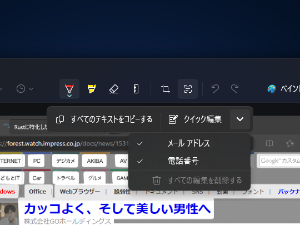Click the undo arrow
Viewport: 300px width, 225px height.
pyautogui.click(x=215, y=89)
